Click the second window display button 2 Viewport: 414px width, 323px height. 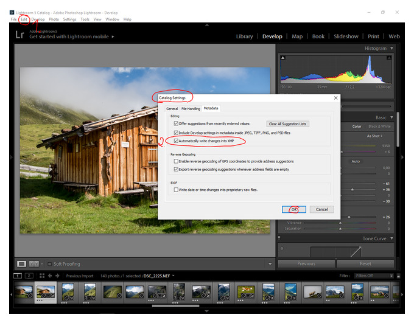tap(29, 276)
